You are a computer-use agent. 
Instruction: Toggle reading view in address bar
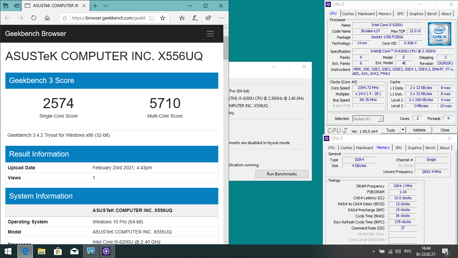coord(152,18)
